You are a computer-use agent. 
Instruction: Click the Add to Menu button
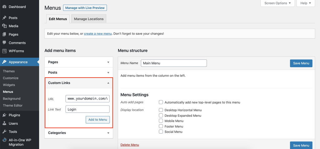tap(97, 120)
